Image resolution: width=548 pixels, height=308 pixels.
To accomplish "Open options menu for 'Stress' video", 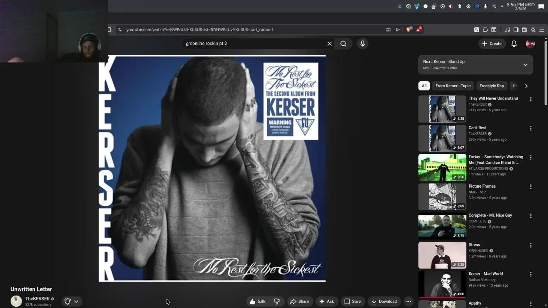I will tap(531, 246).
